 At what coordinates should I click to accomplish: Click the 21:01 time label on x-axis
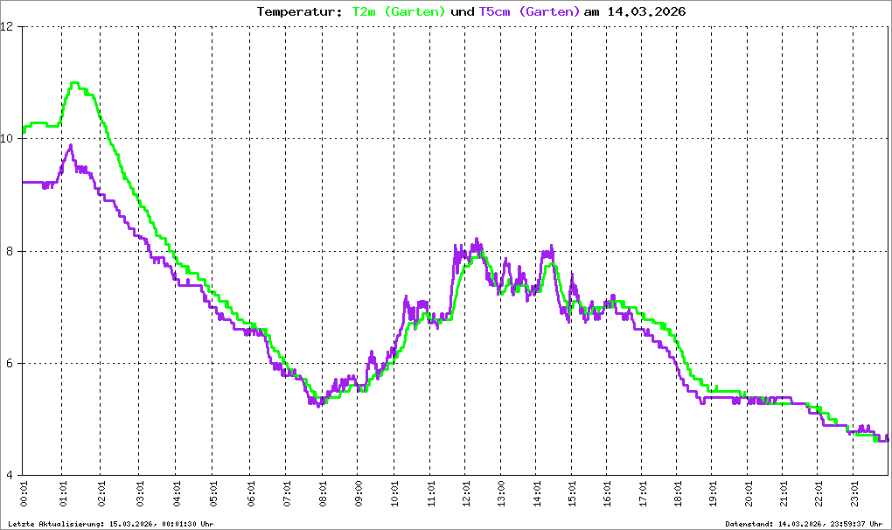784,492
